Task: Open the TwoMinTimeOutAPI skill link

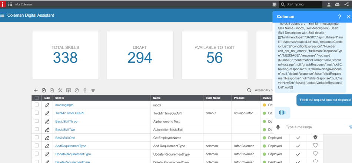Action: pos(69,113)
